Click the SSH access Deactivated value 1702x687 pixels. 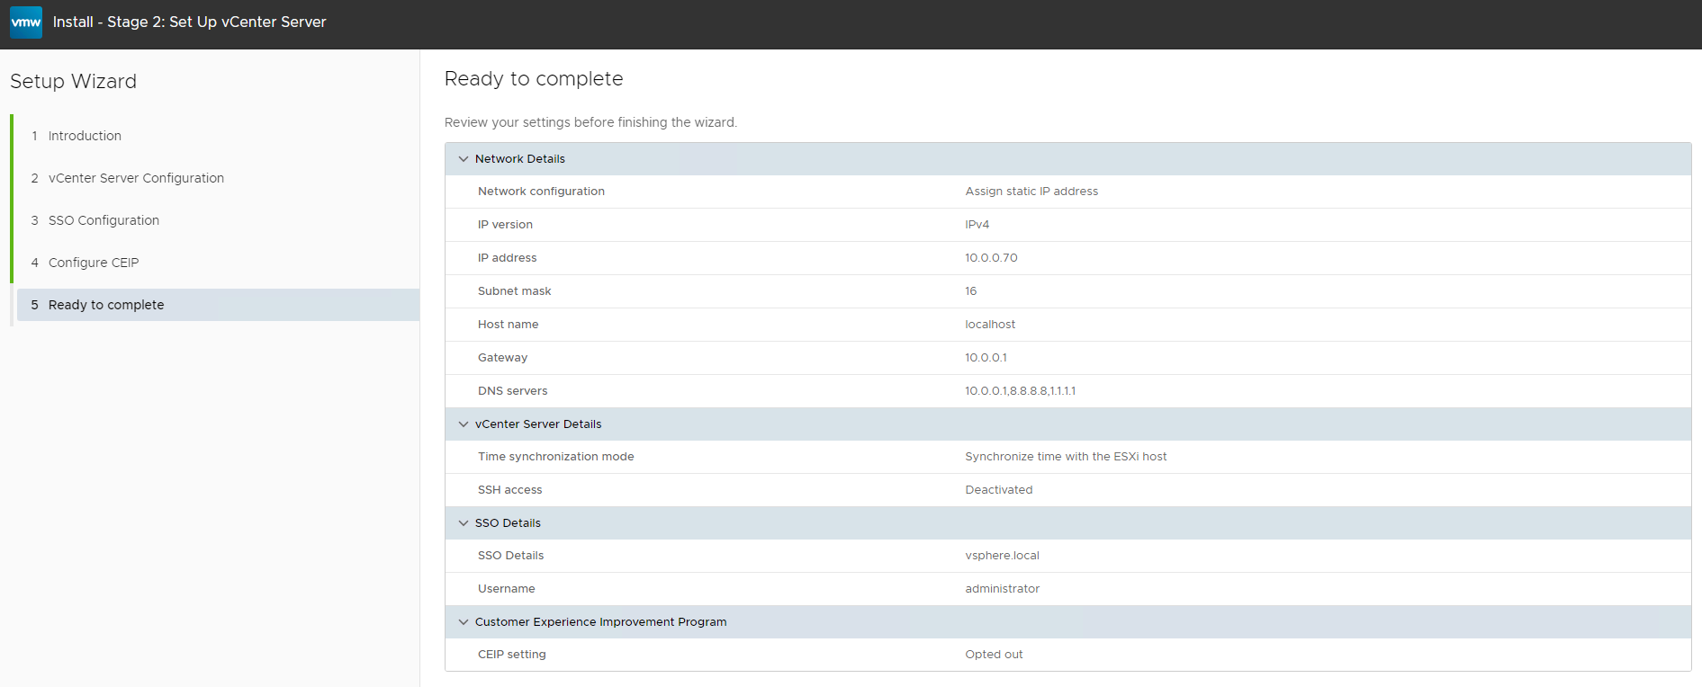[998, 490]
